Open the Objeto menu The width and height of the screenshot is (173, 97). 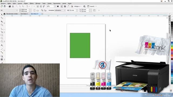(x=26, y=4)
